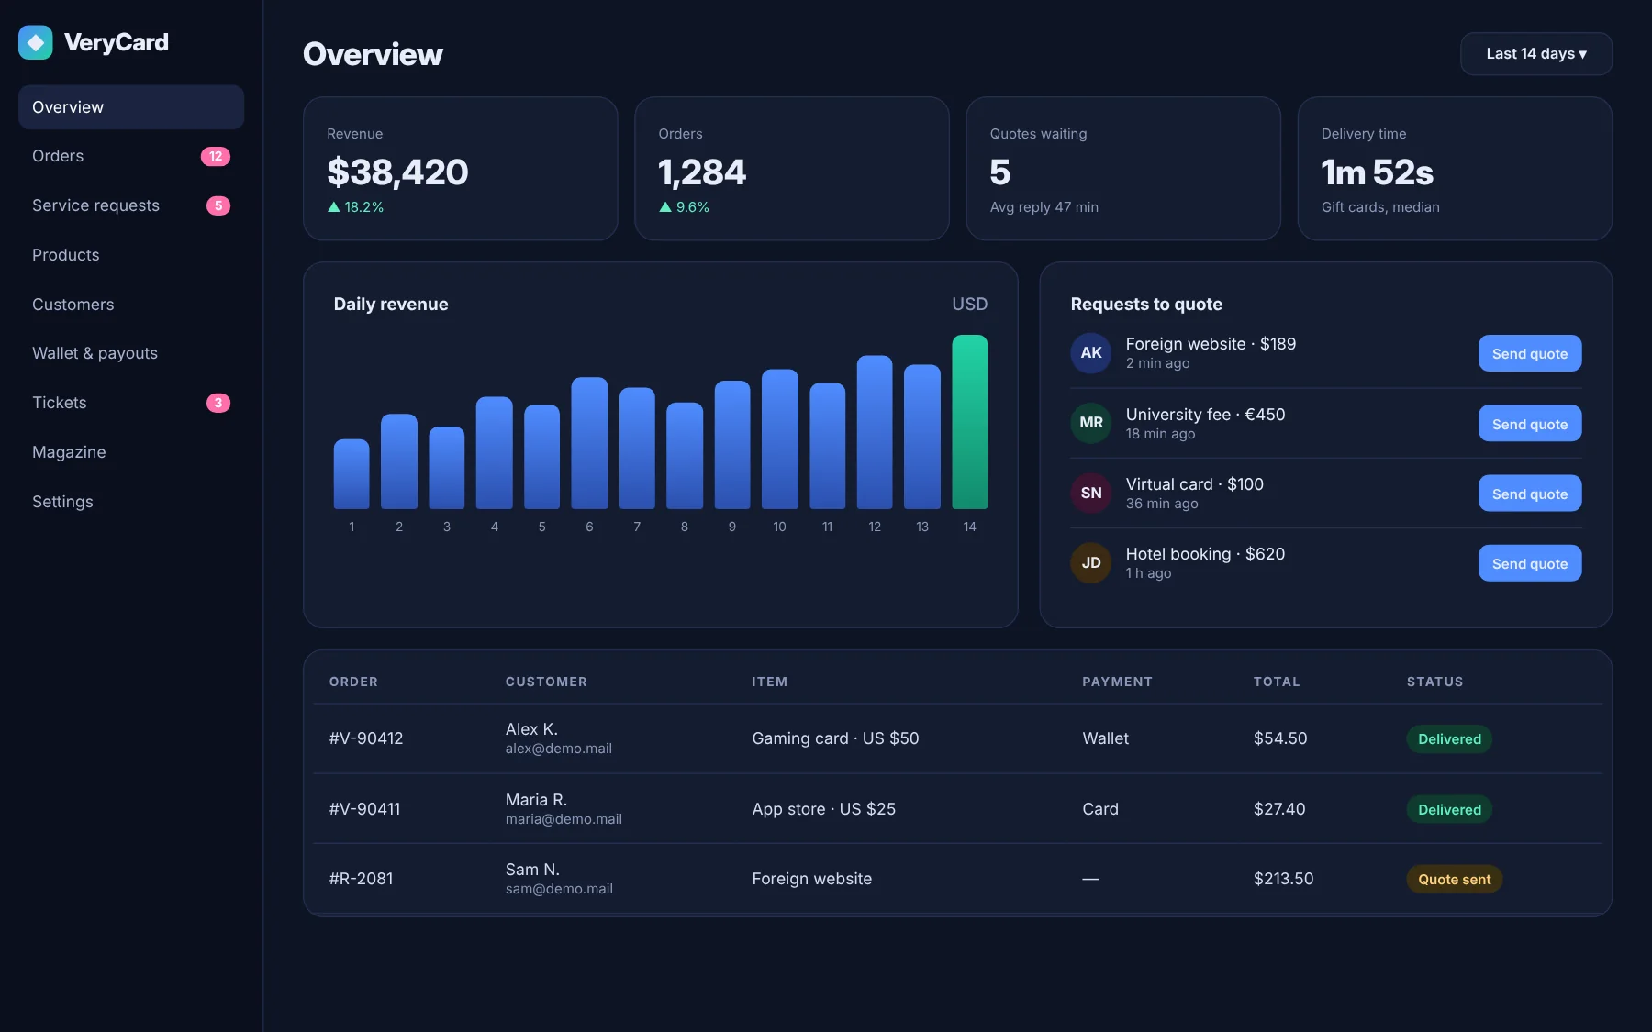The image size is (1652, 1032).
Task: Click the JD customer avatar
Action: click(x=1090, y=562)
